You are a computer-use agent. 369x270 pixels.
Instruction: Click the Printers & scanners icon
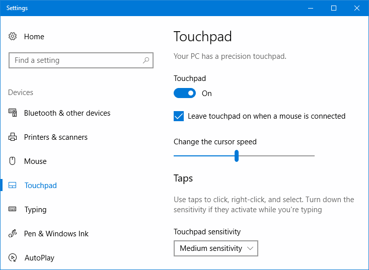13,137
